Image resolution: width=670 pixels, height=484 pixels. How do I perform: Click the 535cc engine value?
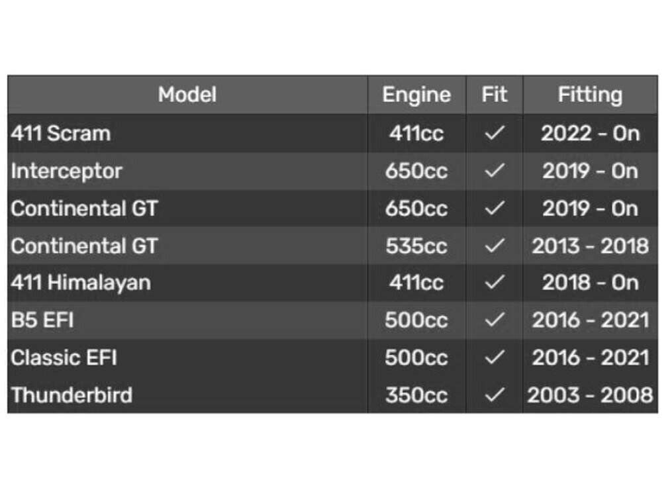coord(416,246)
